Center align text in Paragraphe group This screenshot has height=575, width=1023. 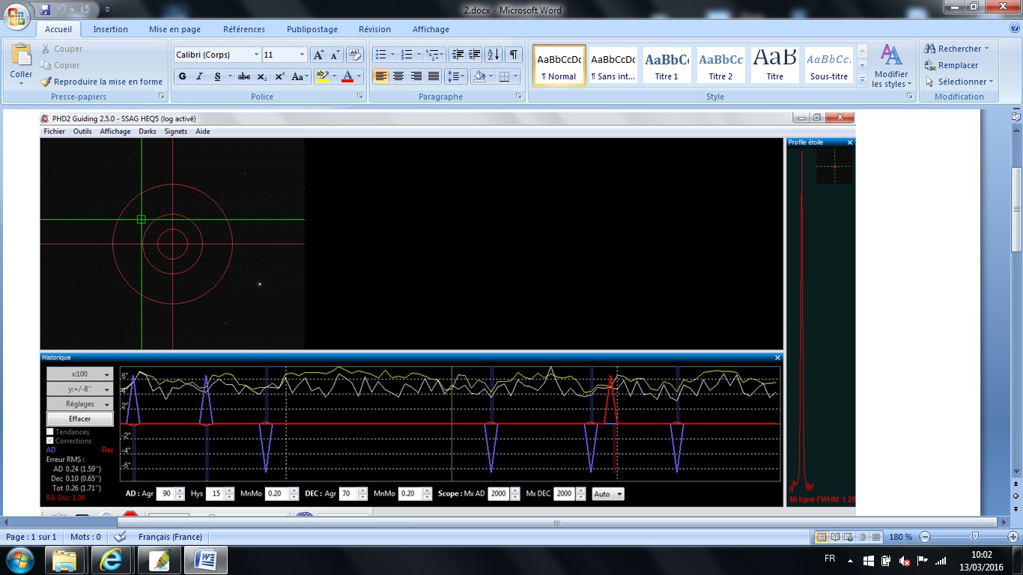(x=398, y=76)
